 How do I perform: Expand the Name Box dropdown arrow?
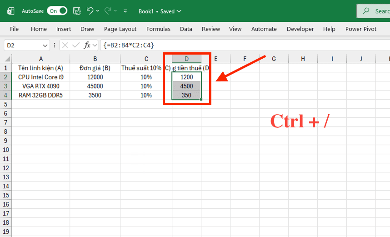coord(45,45)
